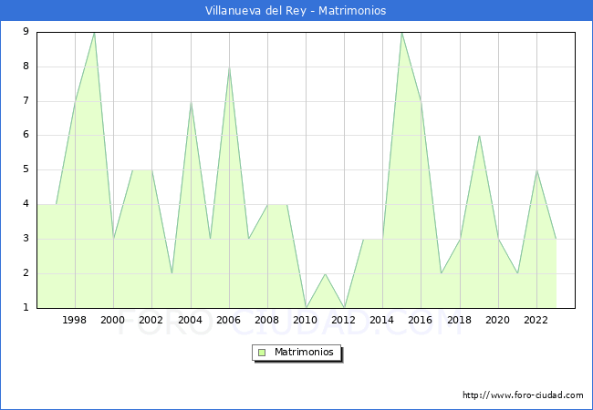Click the 2000 x-axis label

(113, 320)
